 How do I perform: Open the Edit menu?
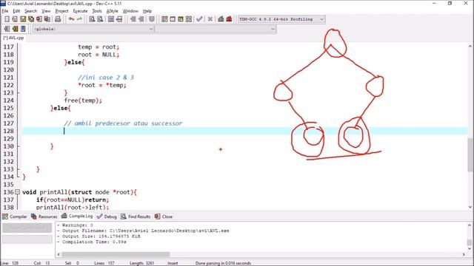click(x=16, y=11)
